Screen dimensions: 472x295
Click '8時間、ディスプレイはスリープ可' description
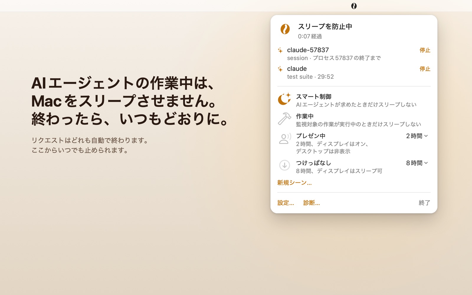339,171
